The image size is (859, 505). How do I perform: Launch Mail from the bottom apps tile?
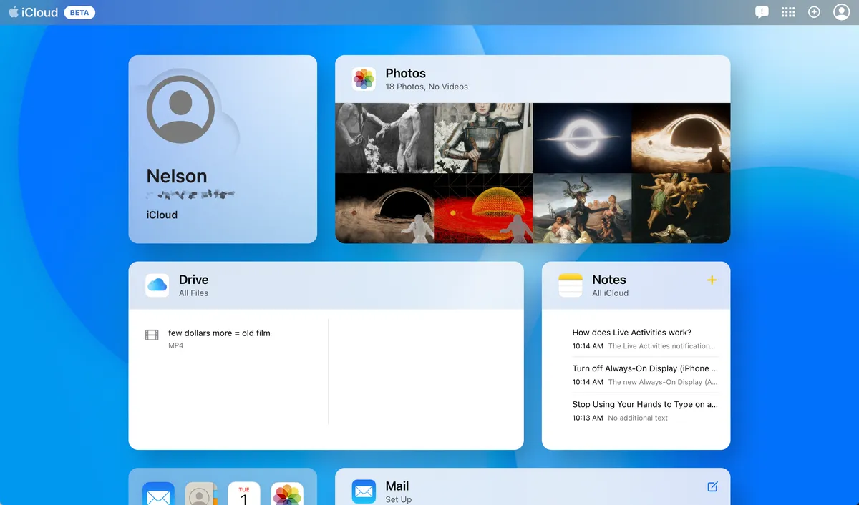click(x=158, y=494)
